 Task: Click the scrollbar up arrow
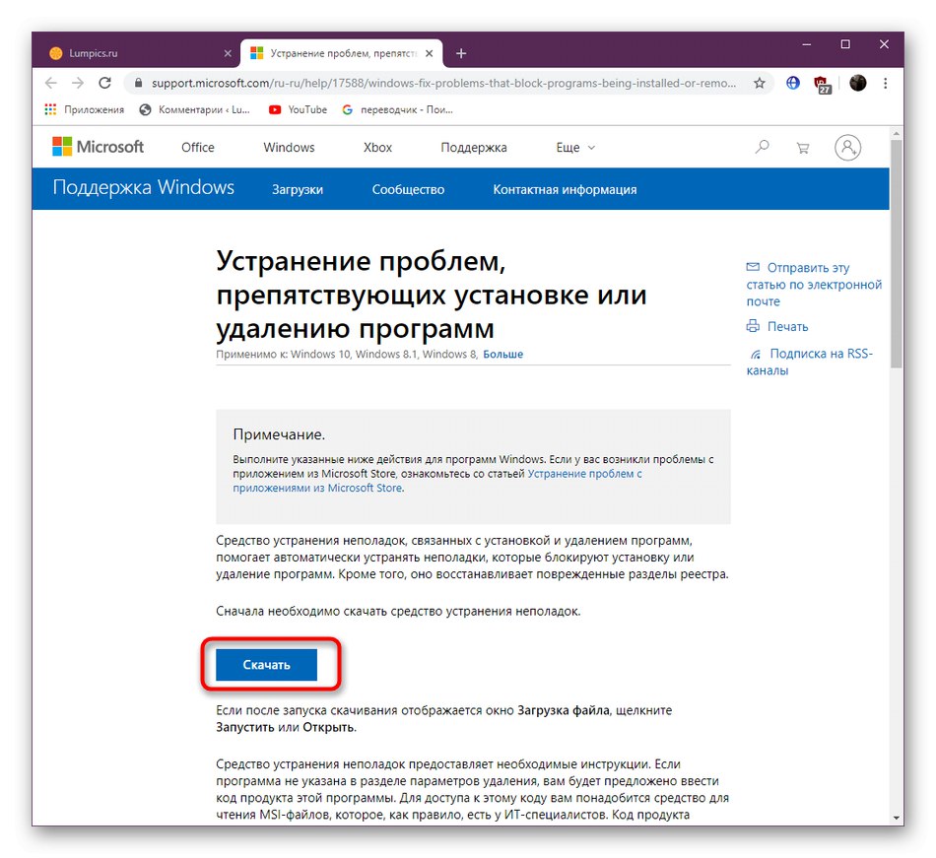pos(896,132)
